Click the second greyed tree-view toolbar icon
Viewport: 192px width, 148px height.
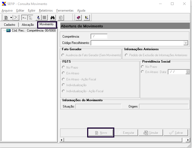[30, 18]
